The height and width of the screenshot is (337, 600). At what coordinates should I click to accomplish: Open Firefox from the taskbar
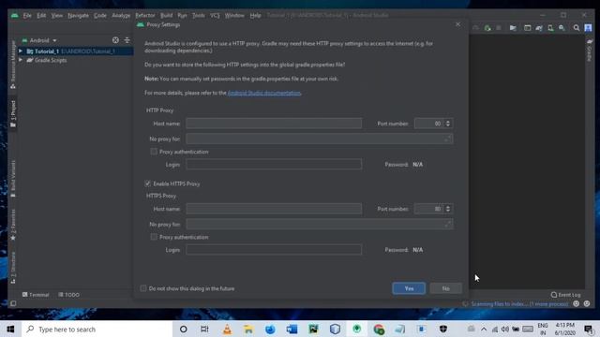(270, 329)
